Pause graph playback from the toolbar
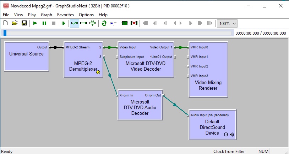Image resolution: width=289 pixels, height=154 pixels. click(x=44, y=23)
